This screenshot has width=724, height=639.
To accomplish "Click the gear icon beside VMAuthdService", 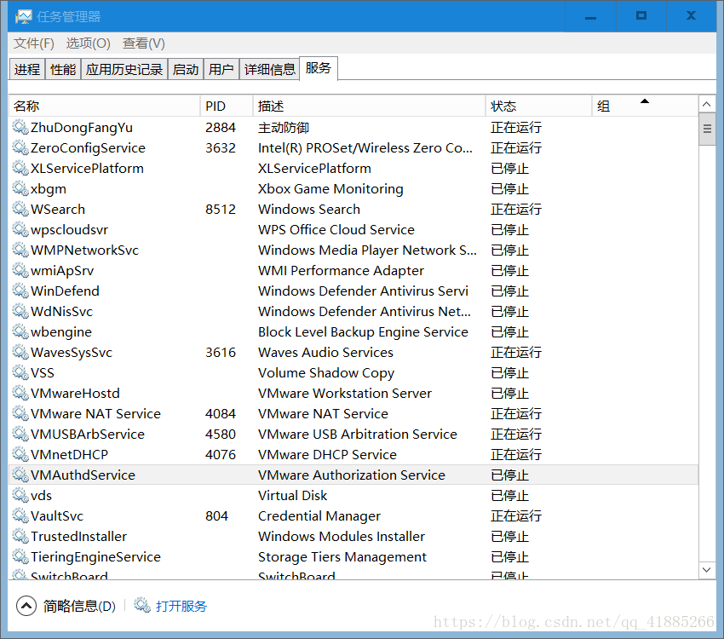I will (20, 475).
